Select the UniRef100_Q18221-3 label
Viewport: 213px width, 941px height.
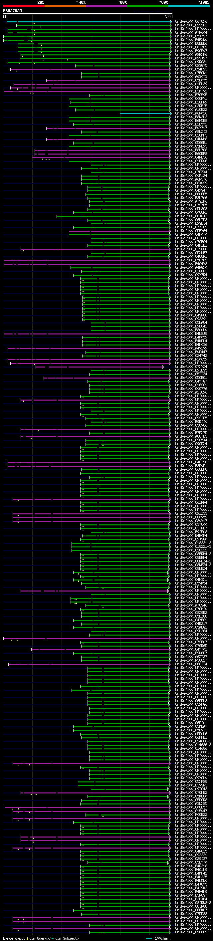193,547
